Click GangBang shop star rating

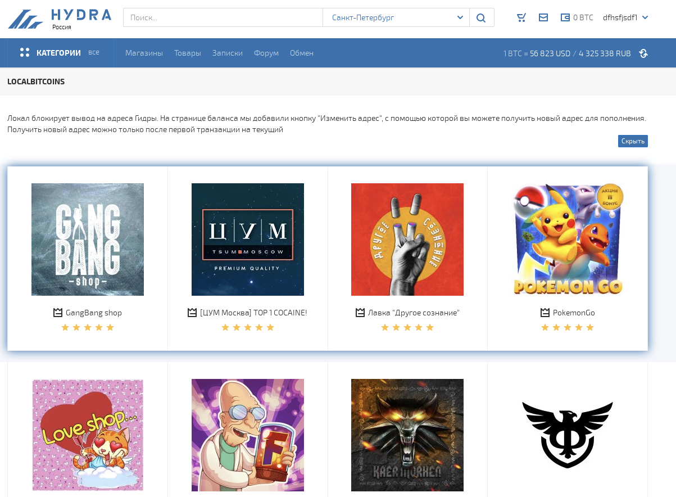click(88, 327)
